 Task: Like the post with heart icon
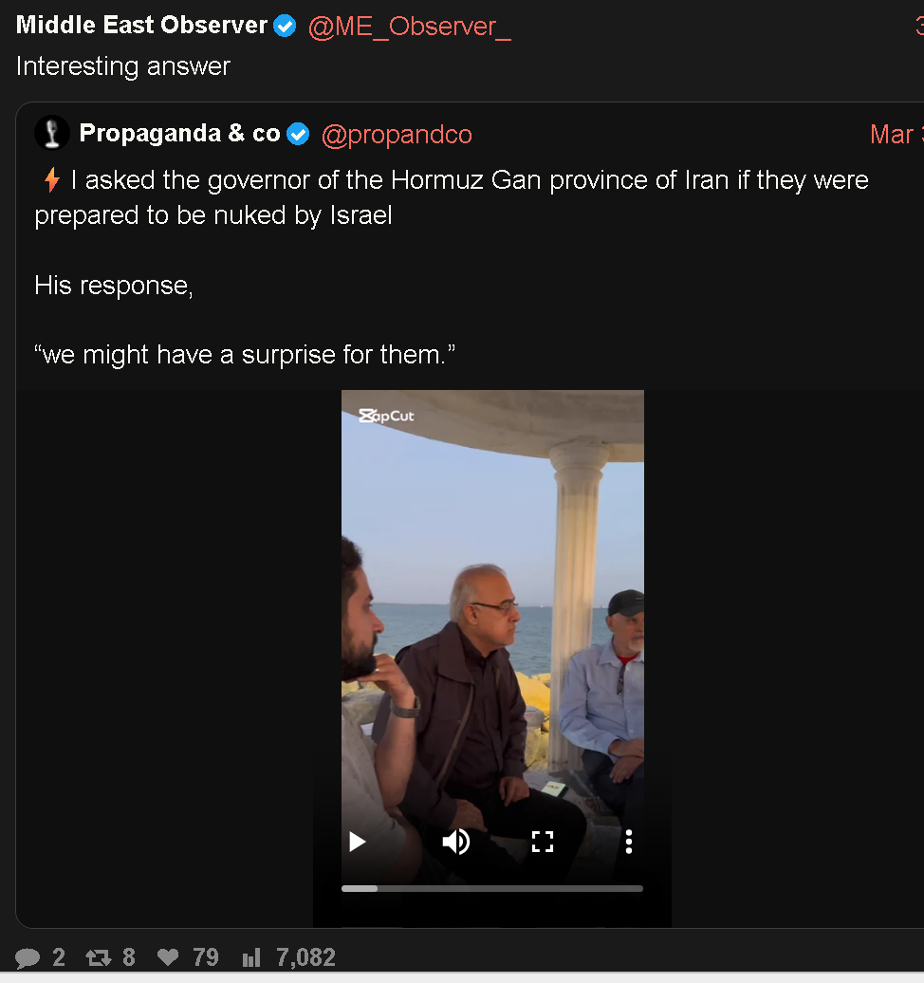(168, 957)
